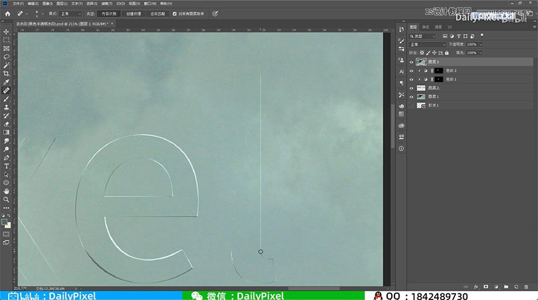Open the fill slider dropdown arrow

(481, 52)
